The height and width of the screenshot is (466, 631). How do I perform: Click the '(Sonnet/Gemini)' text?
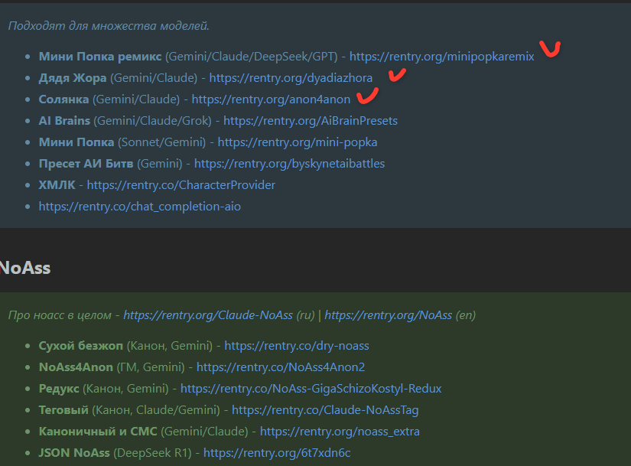coord(162,142)
